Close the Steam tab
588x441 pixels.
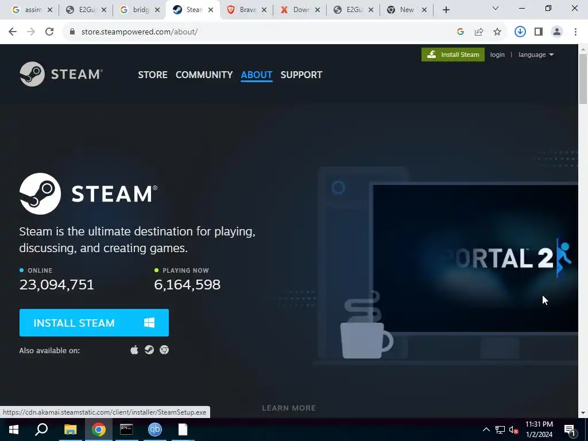coord(211,10)
